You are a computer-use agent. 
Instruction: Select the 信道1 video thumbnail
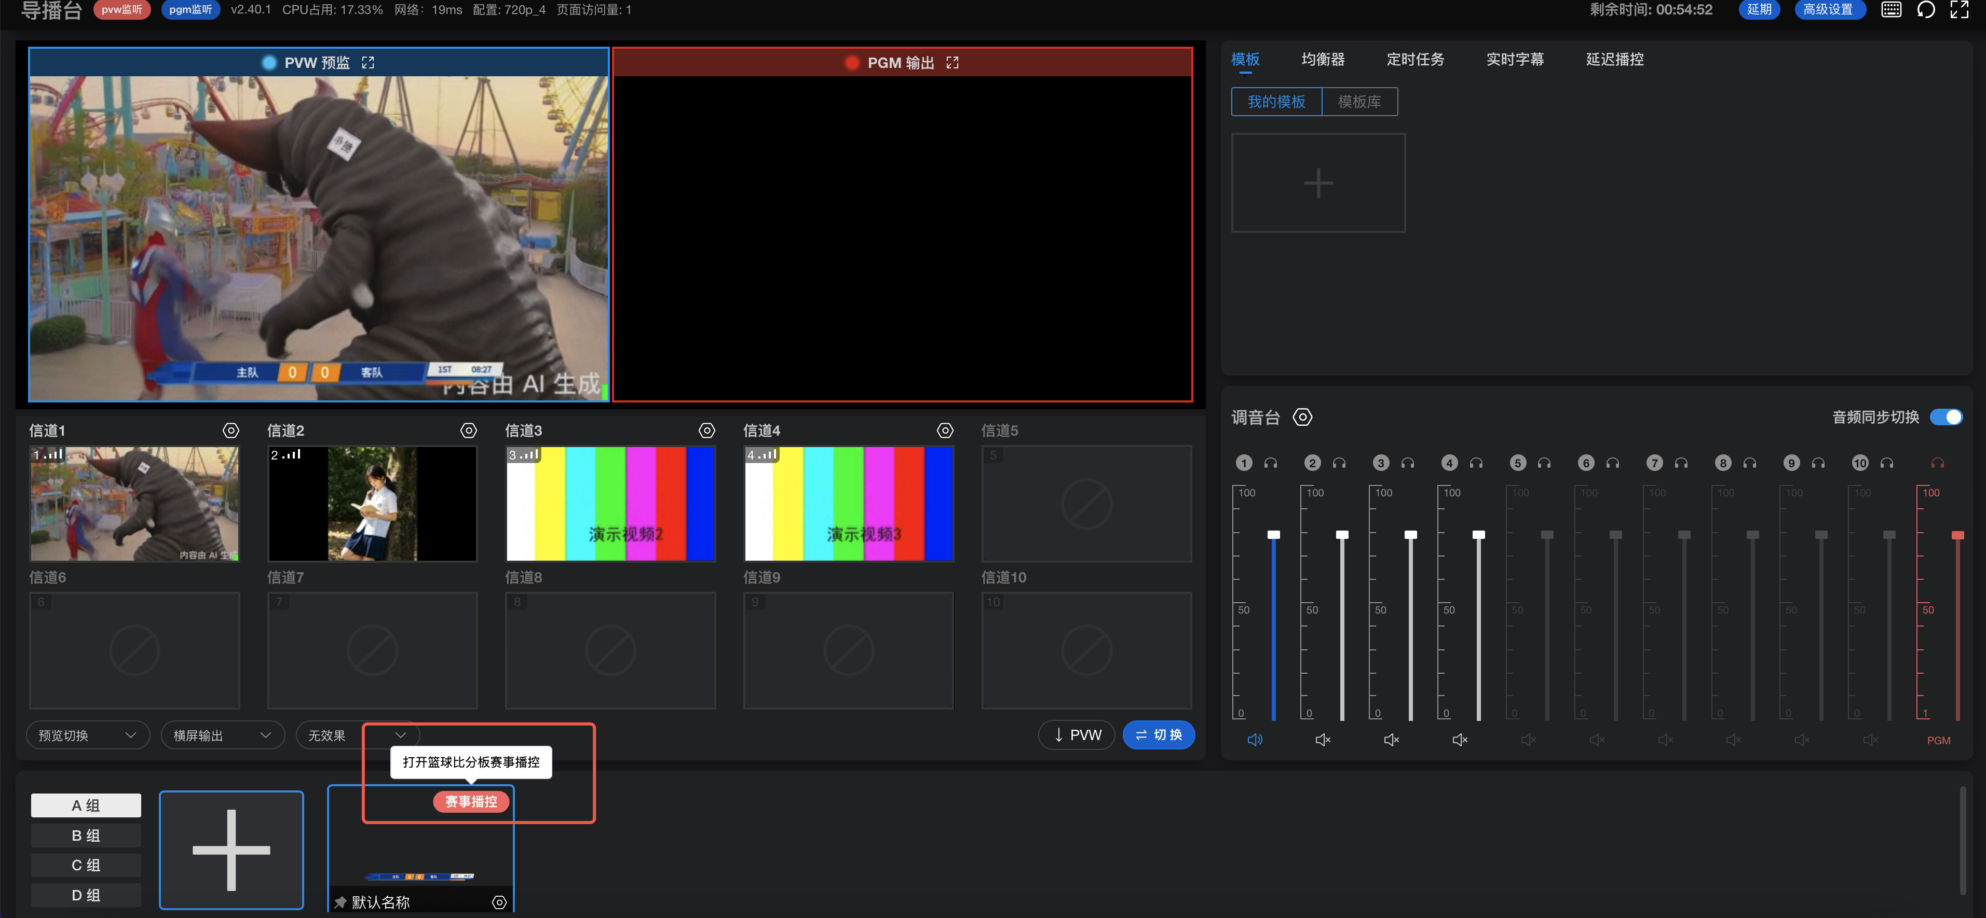[134, 504]
